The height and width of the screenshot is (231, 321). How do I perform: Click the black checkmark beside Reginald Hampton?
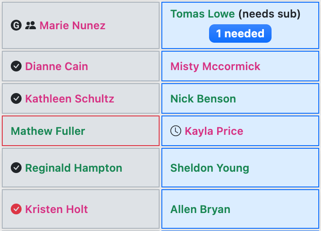16,168
